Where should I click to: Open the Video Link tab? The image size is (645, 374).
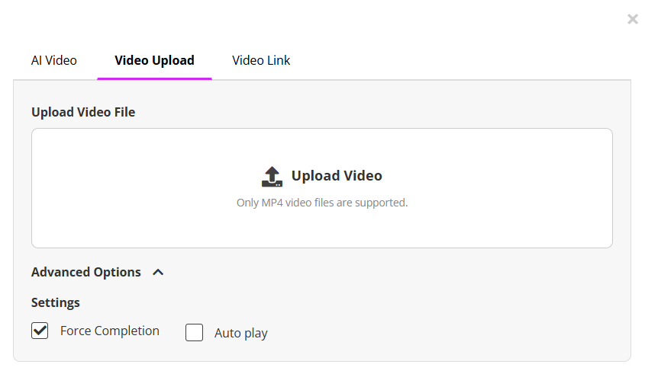tap(261, 60)
